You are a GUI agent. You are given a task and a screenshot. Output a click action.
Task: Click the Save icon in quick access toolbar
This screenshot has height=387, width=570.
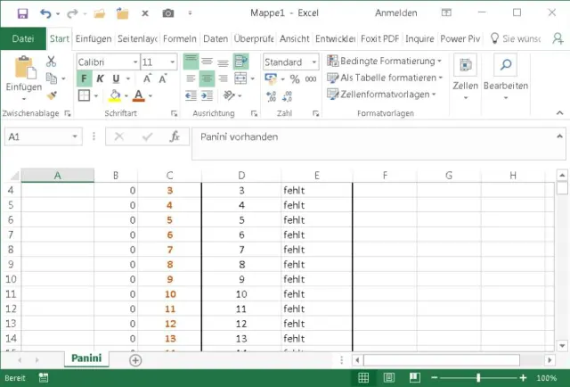22,13
